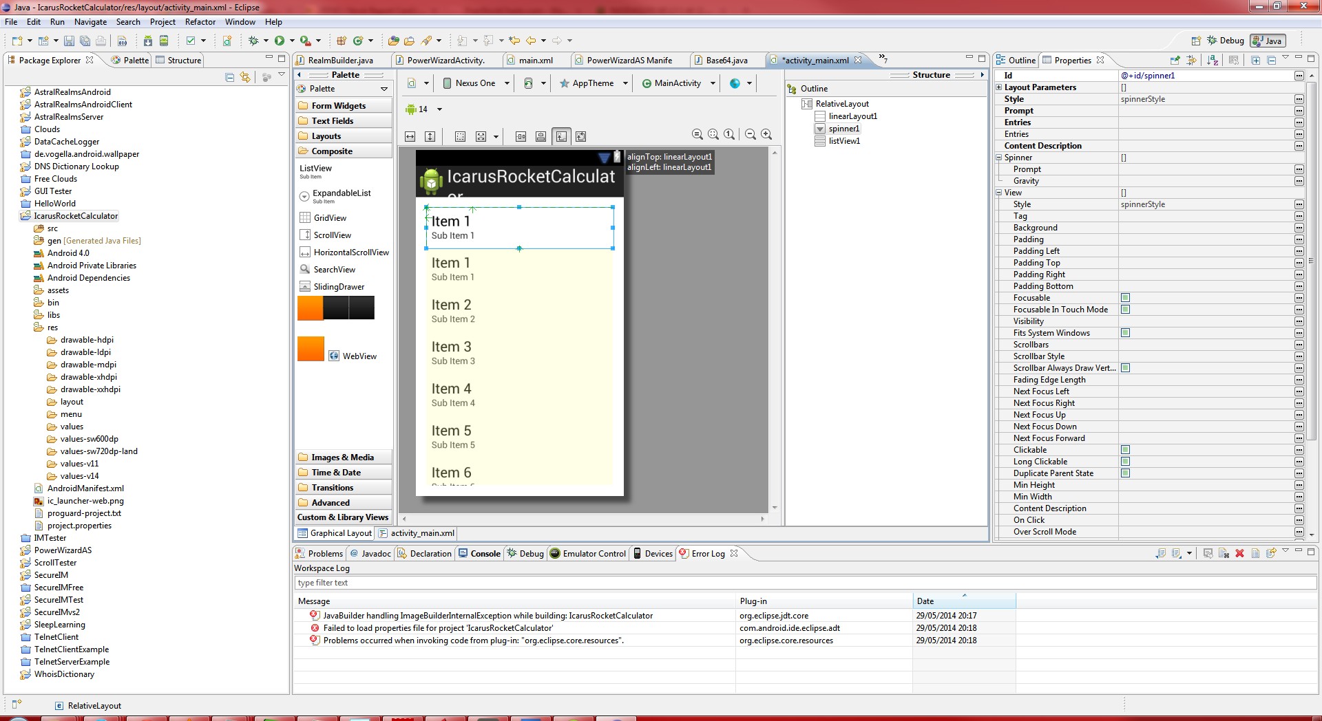The height and width of the screenshot is (721, 1322).
Task: Toggle the Focusable checkbox
Action: (x=1125, y=298)
